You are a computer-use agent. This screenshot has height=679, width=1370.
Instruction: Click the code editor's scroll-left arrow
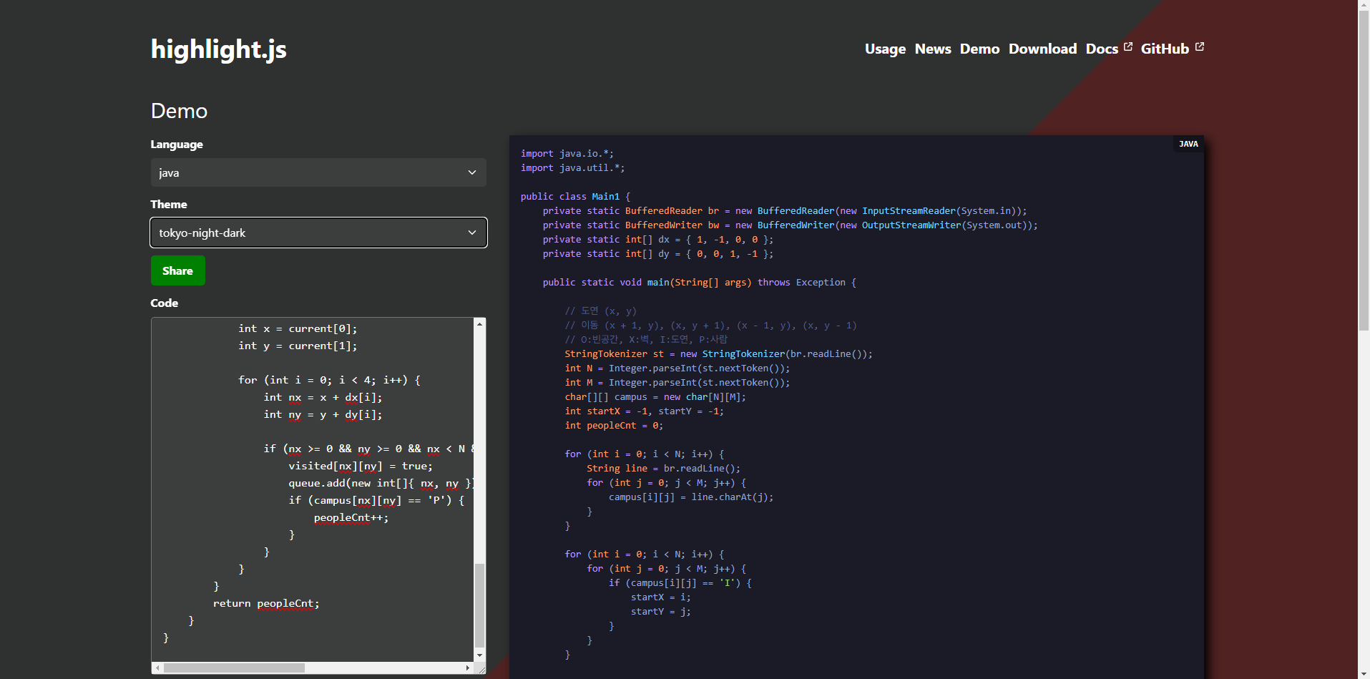tap(157, 668)
